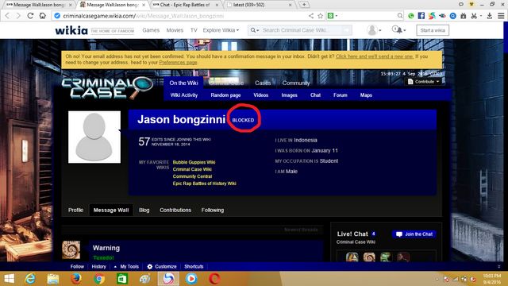This screenshot has width=508, height=286.
Task: Open Windows Store from taskbar
Action: pos(122,279)
